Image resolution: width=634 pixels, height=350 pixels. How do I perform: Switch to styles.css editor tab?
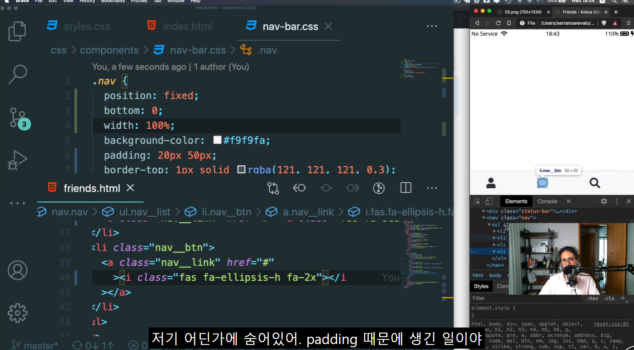coord(78,26)
